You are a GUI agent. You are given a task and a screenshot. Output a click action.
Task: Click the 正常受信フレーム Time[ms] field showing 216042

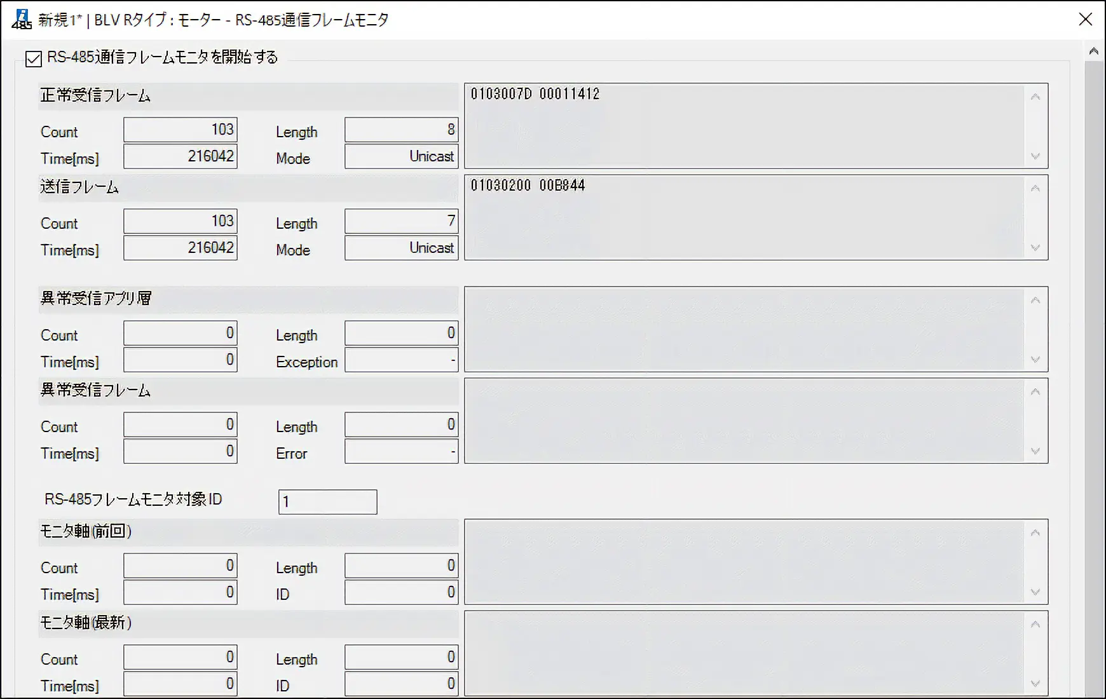181,156
